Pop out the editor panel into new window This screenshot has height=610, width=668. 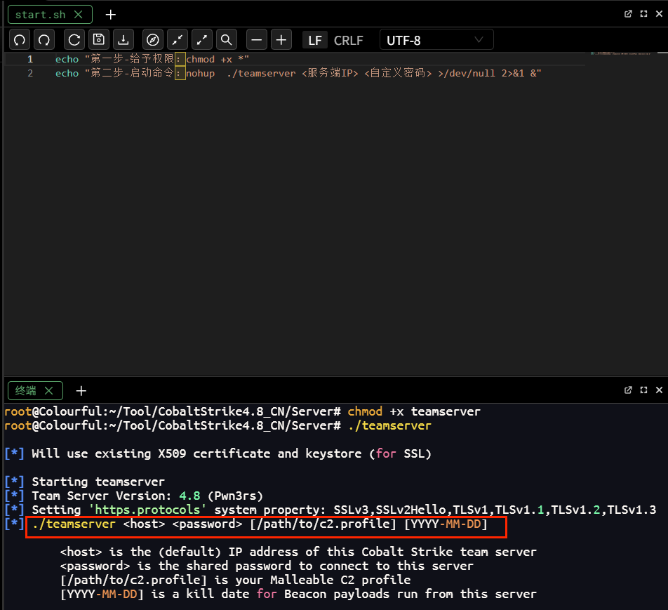click(x=628, y=13)
